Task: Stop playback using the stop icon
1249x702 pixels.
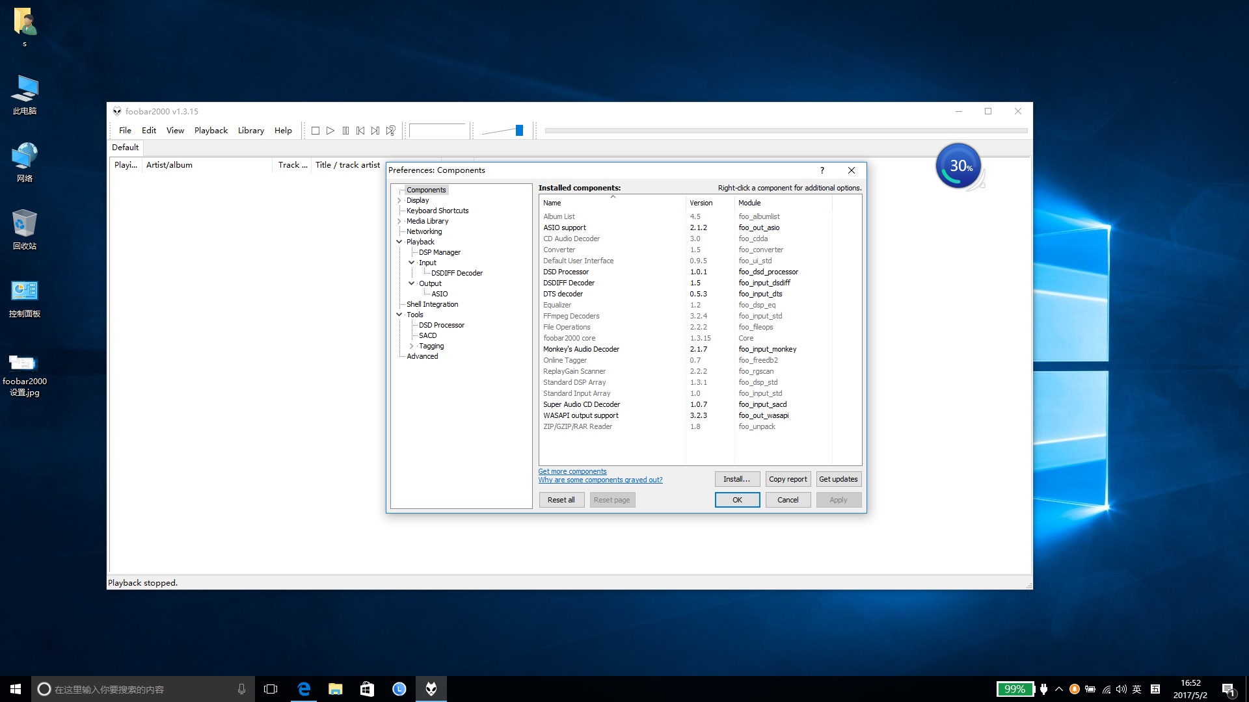Action: pos(316,131)
